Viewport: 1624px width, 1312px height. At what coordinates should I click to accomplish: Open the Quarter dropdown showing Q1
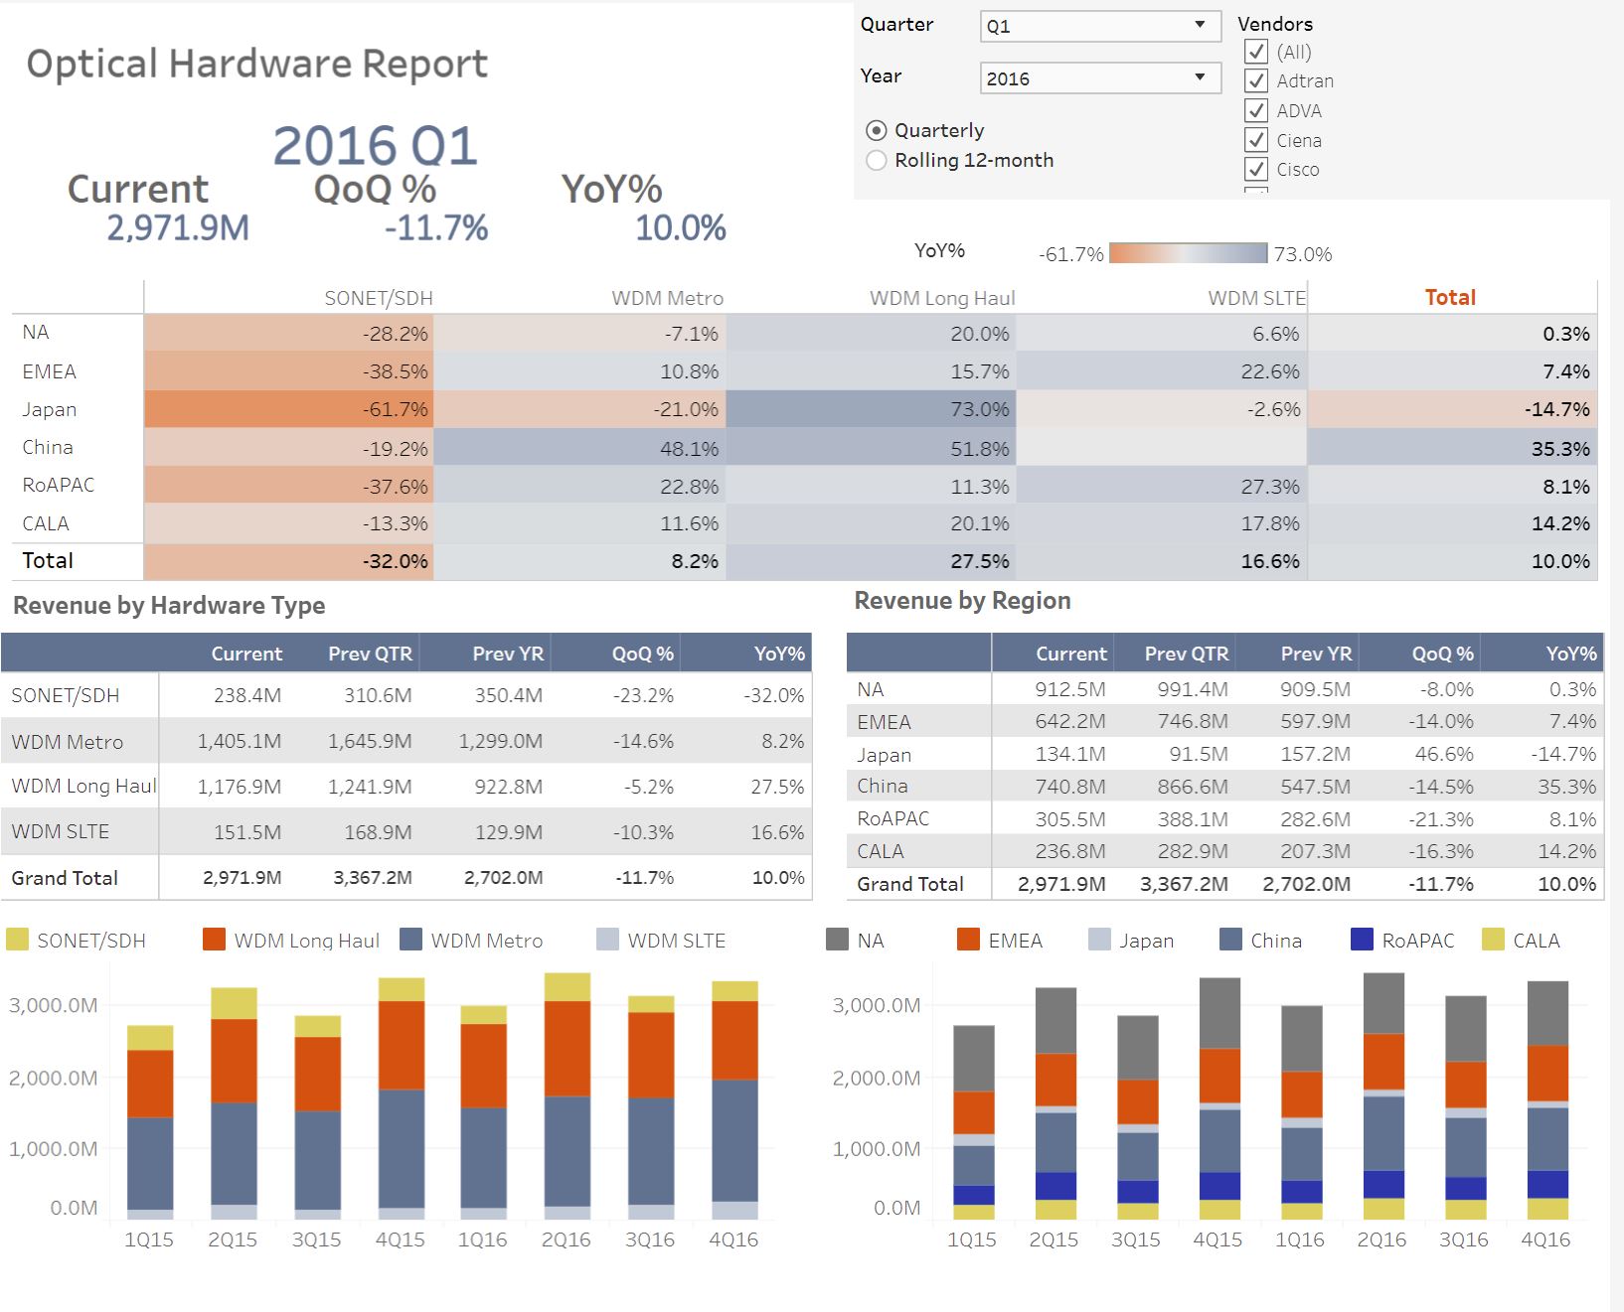(x=1100, y=26)
